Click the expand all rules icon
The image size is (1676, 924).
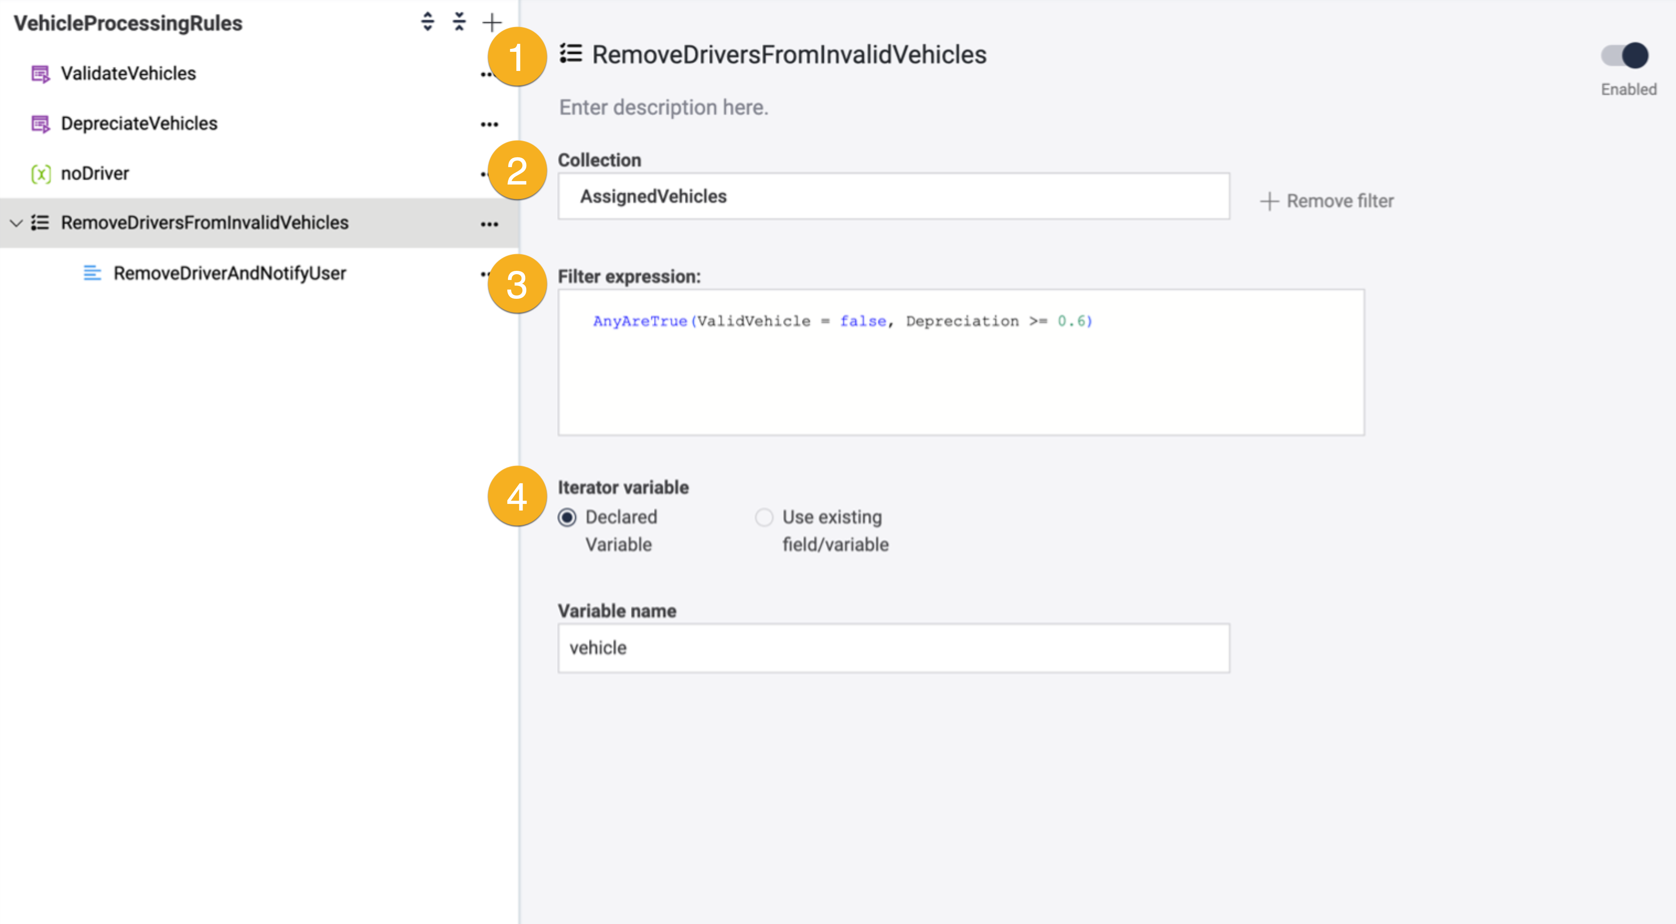click(427, 22)
